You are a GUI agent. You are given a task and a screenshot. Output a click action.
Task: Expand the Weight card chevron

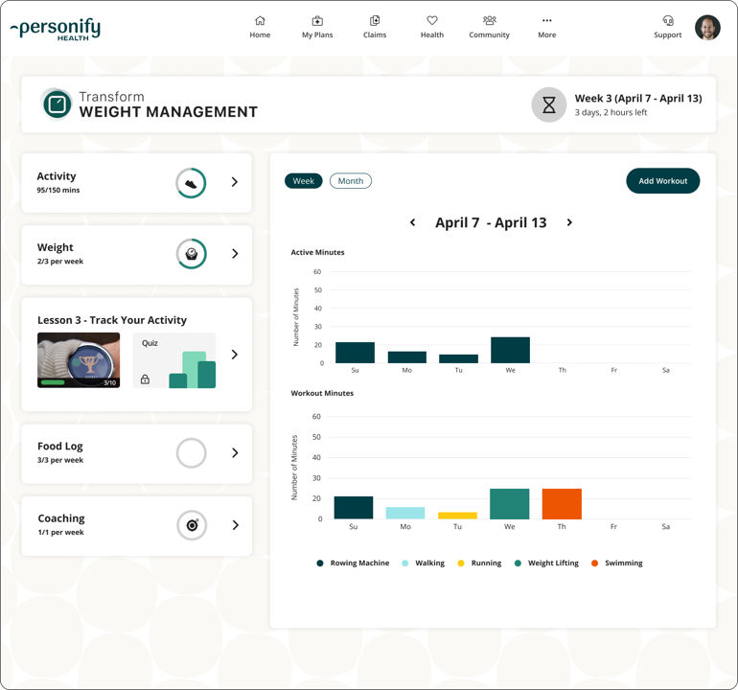pyautogui.click(x=235, y=254)
